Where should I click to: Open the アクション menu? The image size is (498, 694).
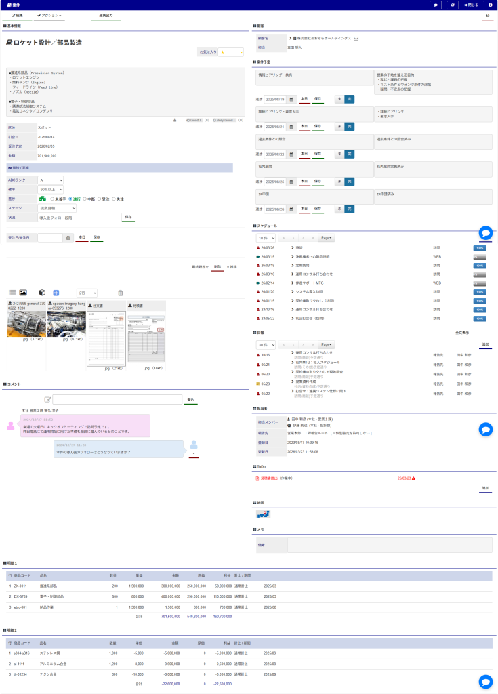click(x=49, y=15)
